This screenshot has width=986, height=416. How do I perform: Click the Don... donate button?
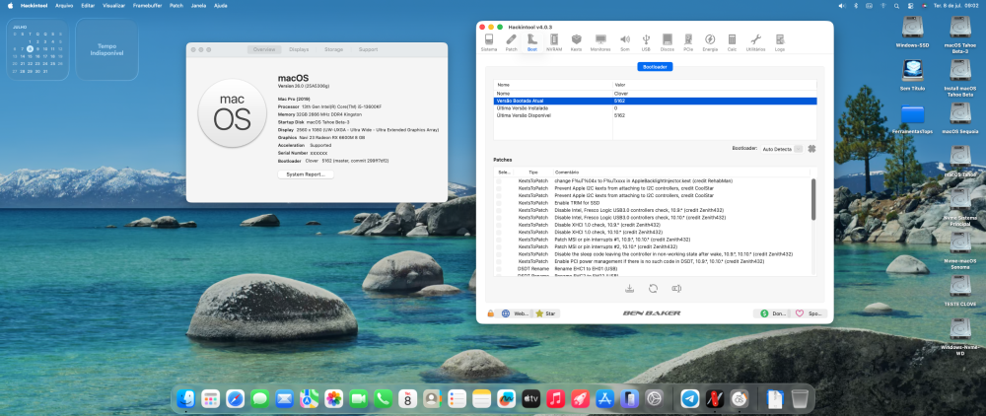(773, 312)
